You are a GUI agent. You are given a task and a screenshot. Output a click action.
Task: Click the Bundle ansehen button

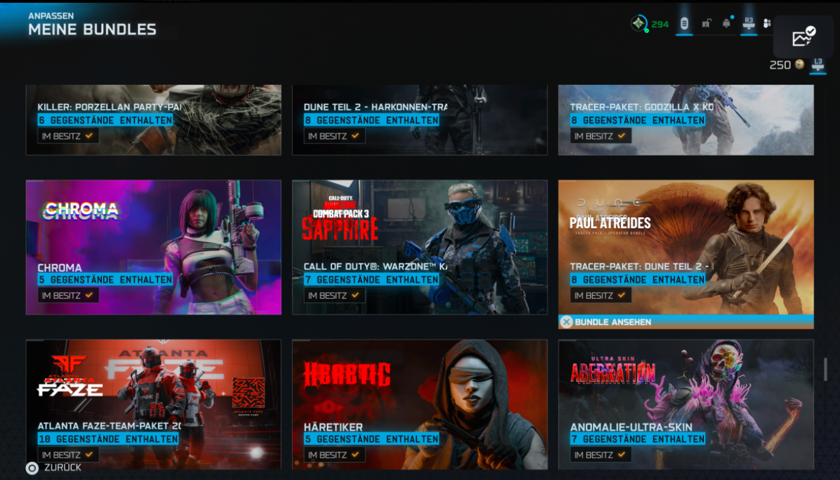686,322
